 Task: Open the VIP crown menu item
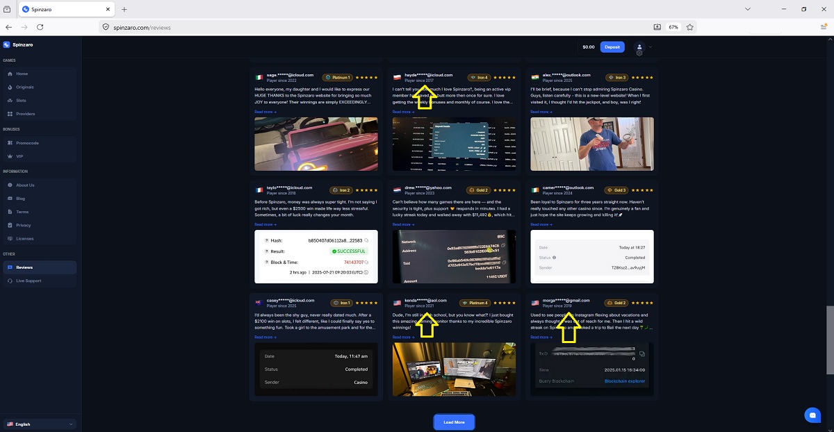19,156
